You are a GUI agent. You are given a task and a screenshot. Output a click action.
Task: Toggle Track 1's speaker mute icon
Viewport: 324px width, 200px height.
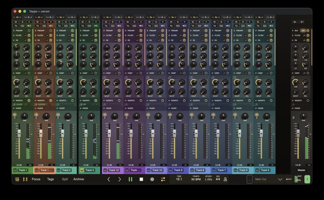pos(29,26)
